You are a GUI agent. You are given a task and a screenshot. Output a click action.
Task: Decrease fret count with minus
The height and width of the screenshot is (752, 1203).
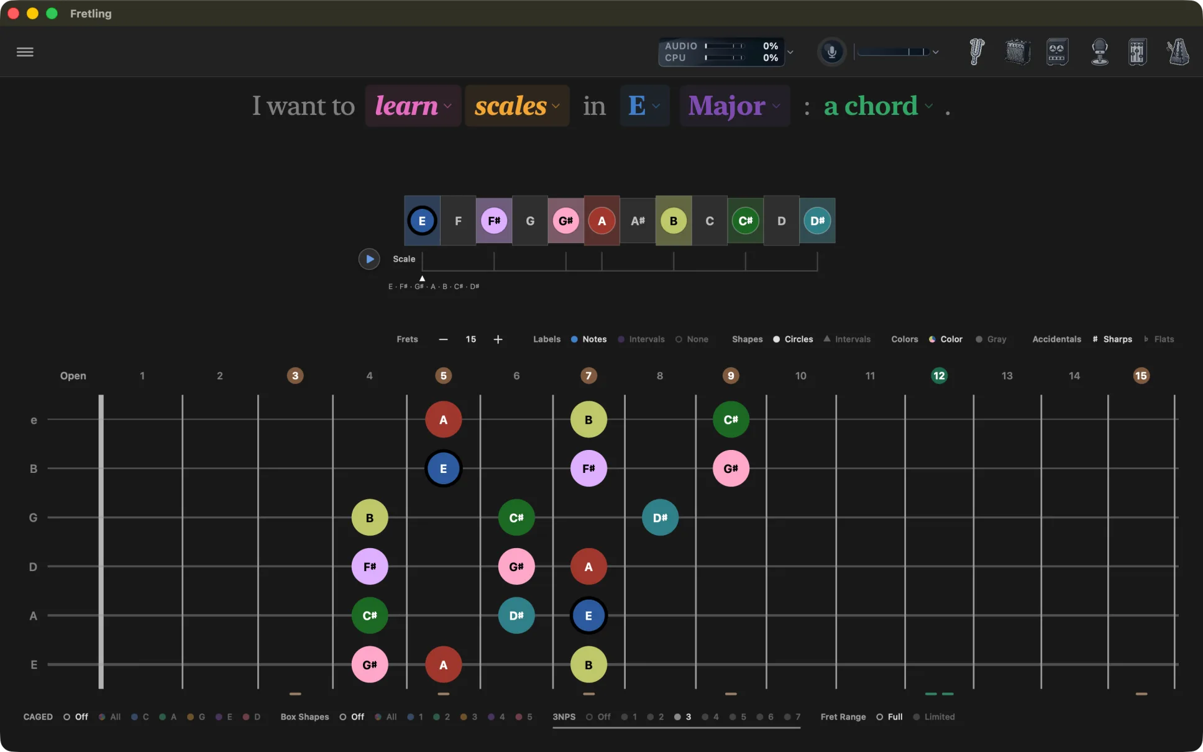443,339
